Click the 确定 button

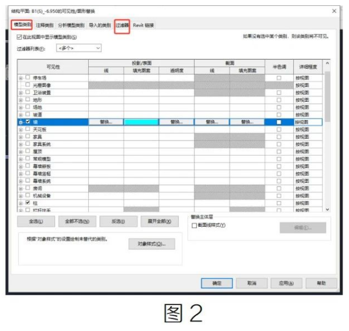216,283
